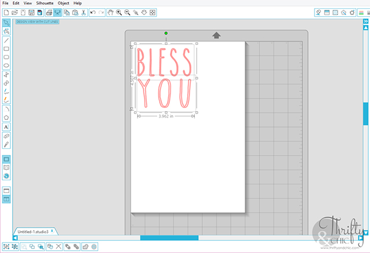Image resolution: width=370 pixels, height=253 pixels.
Task: Click the Send to Silhouette icon
Action: pos(57,13)
